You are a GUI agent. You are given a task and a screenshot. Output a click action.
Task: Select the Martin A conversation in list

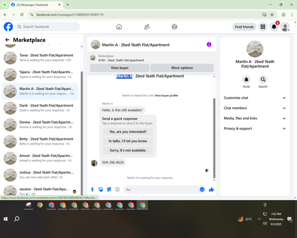pyautogui.click(x=40, y=91)
